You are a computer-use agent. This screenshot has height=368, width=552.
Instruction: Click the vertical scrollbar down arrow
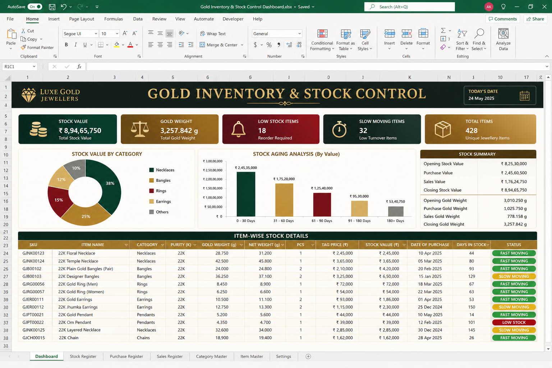(x=548, y=349)
